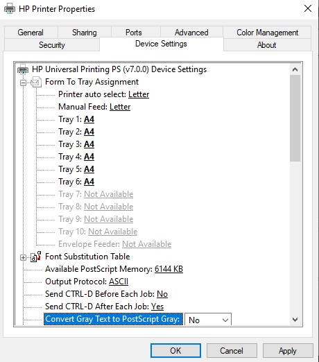Open the About tab

point(267,45)
